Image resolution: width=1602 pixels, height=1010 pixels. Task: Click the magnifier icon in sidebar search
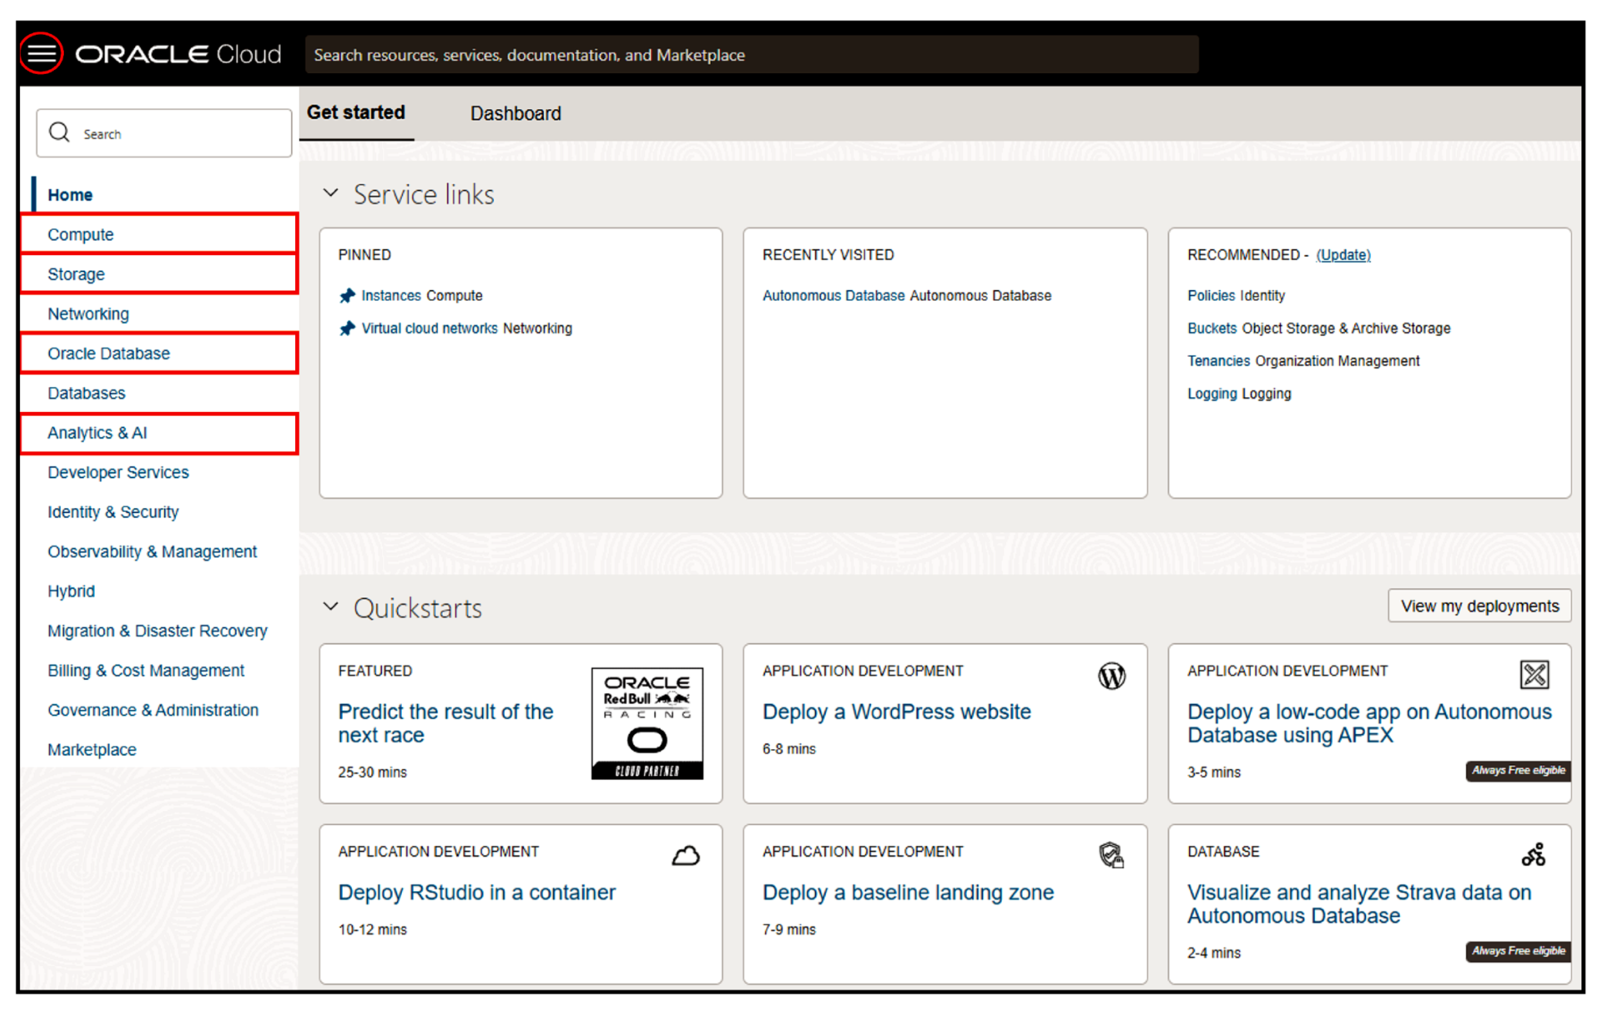[x=59, y=132]
